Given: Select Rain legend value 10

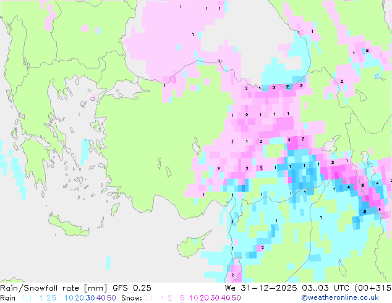Looking at the screenshot, I should pos(69,298).
